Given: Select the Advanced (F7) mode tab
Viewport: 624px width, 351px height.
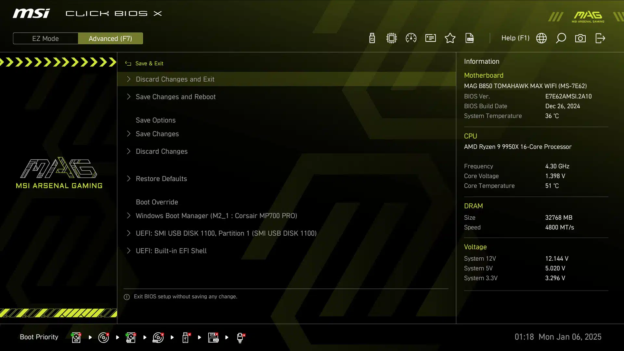Looking at the screenshot, I should point(110,38).
